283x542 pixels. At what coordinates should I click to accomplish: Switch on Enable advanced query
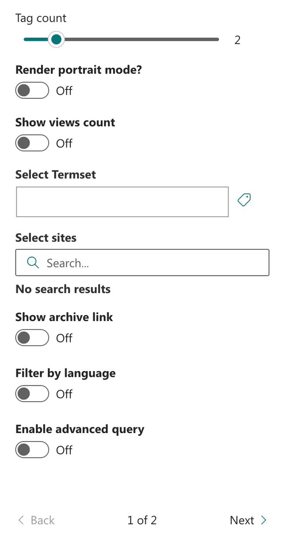point(31,450)
